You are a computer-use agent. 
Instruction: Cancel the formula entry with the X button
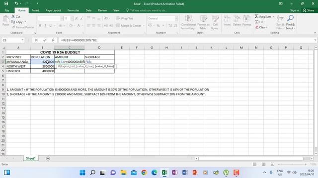click(x=36, y=40)
